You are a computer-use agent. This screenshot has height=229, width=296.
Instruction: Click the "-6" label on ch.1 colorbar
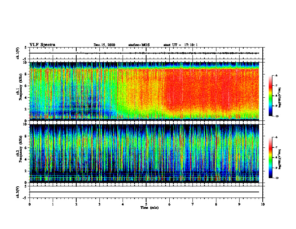tap(276, 76)
